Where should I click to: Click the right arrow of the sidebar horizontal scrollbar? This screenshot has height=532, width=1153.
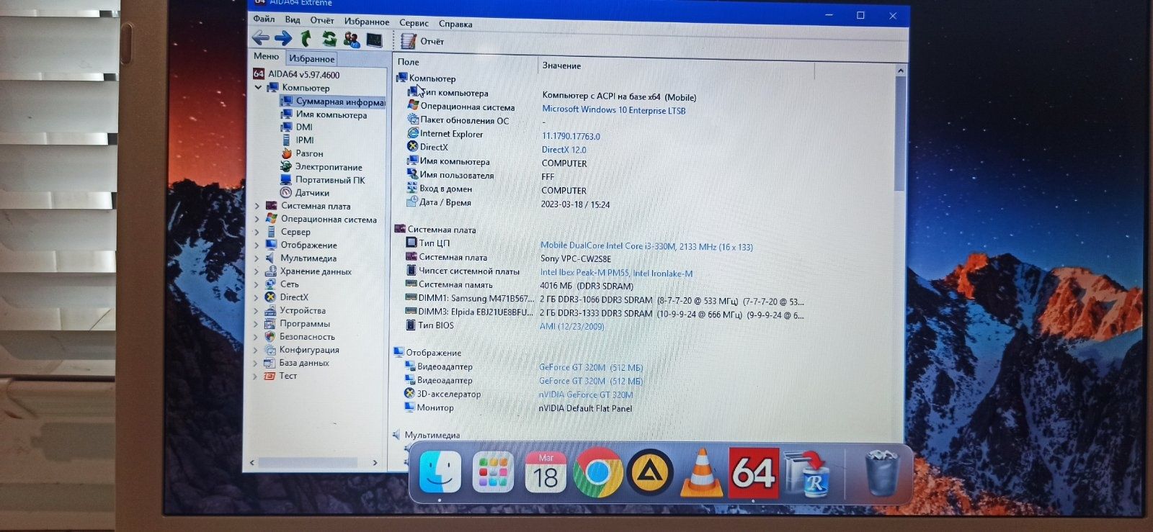point(375,463)
